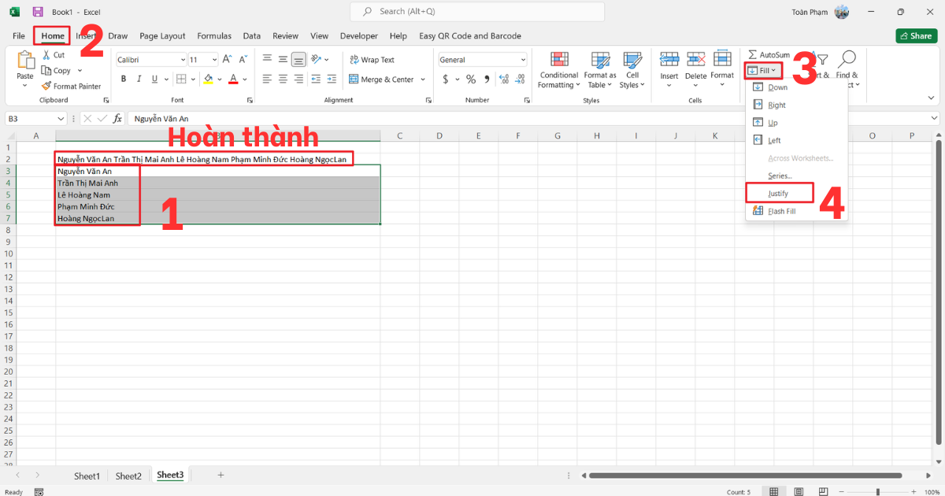945x496 pixels.
Task: Toggle Top Align for cells
Action: click(267, 59)
